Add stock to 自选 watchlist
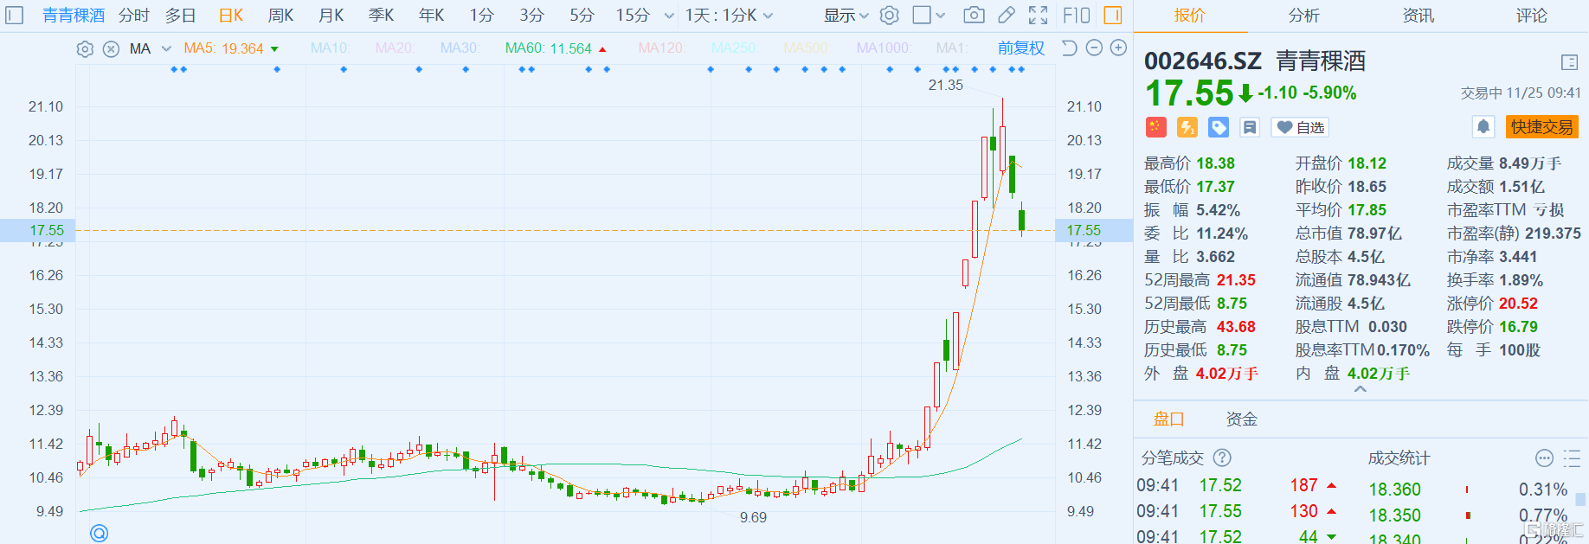This screenshot has width=1589, height=544. tap(1300, 127)
